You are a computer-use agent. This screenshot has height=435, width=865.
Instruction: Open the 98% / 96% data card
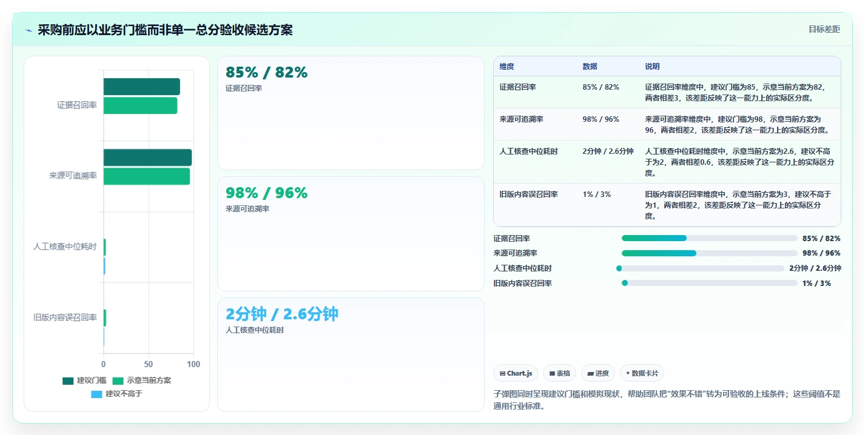tap(351, 234)
